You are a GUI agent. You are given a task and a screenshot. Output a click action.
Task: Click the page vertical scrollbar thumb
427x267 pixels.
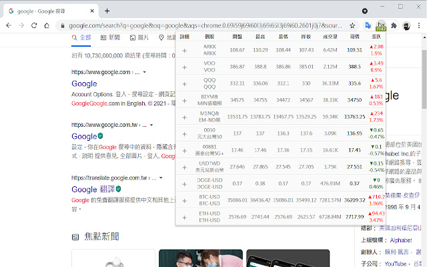424,79
